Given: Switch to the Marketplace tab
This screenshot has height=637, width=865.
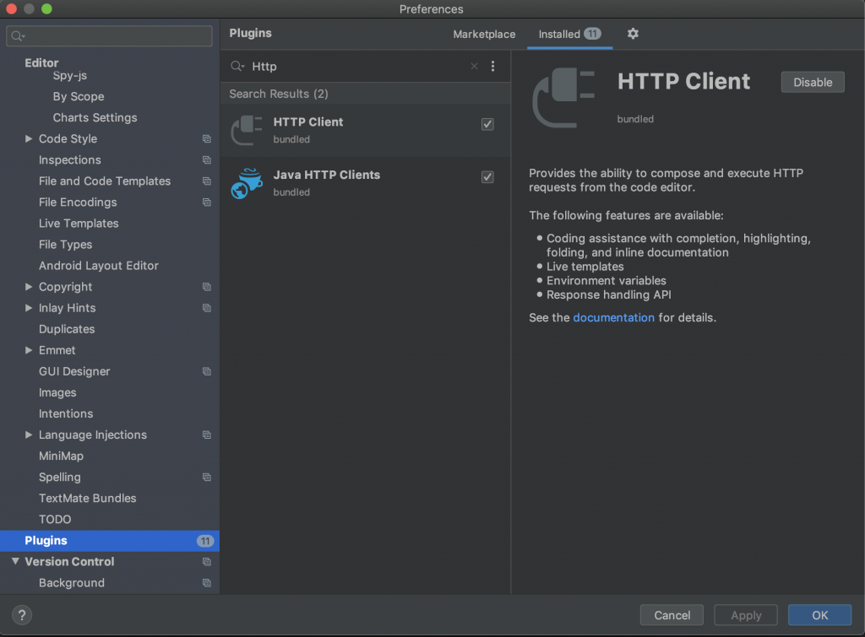Looking at the screenshot, I should pos(484,35).
